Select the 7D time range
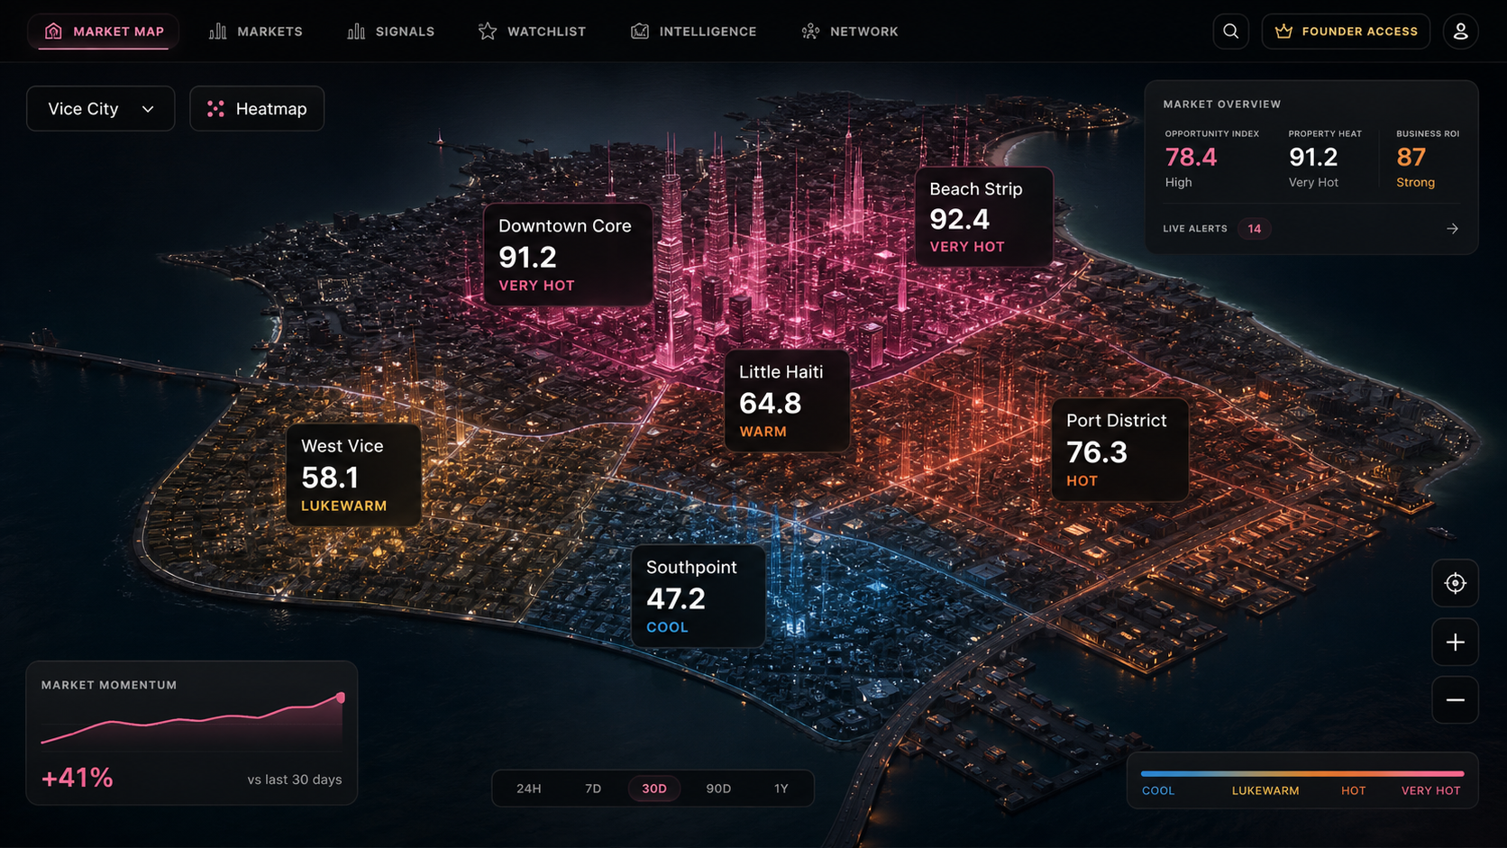 593,789
